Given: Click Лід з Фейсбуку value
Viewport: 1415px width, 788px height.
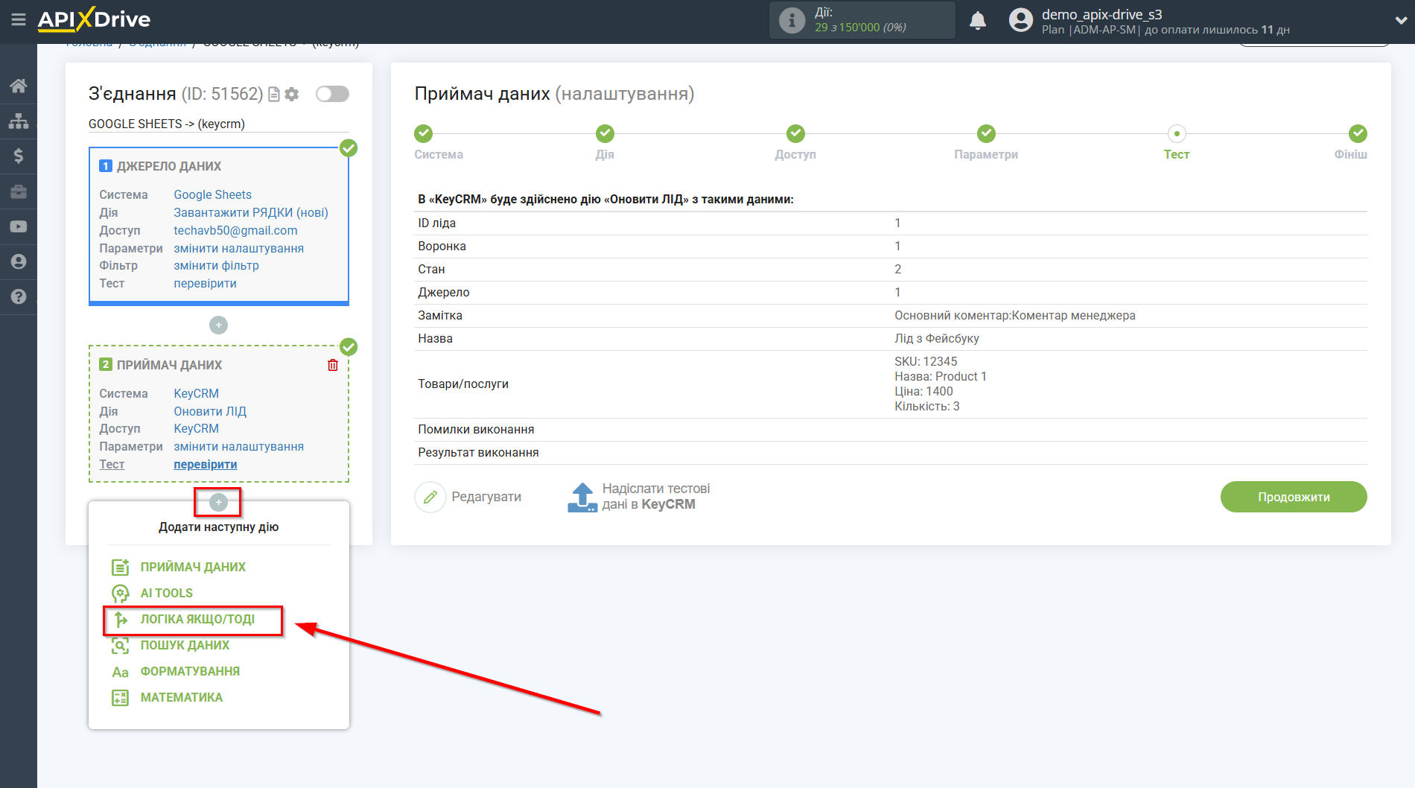Looking at the screenshot, I should pyautogui.click(x=937, y=338).
